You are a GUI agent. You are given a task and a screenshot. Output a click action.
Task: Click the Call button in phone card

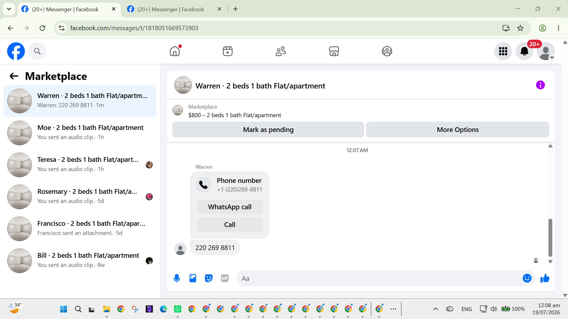(230, 225)
